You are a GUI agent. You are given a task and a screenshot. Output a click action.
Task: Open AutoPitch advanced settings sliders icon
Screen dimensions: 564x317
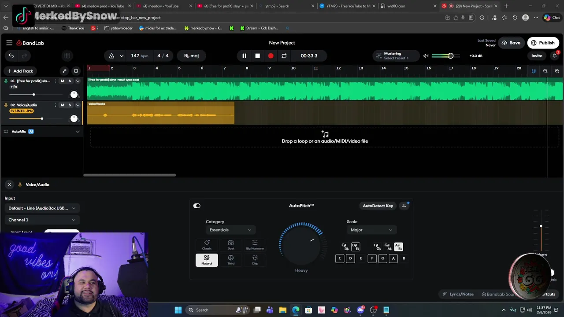pyautogui.click(x=404, y=206)
